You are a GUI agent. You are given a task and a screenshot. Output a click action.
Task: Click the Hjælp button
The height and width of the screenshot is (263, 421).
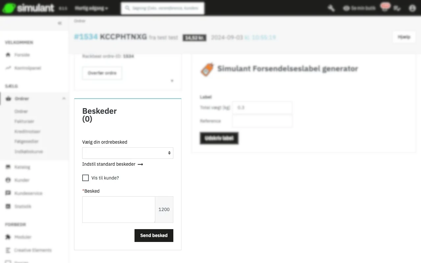(x=404, y=37)
